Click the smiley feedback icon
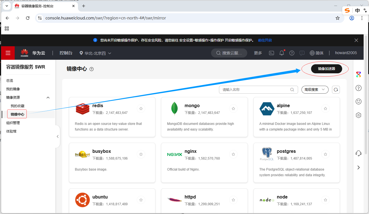 pyautogui.click(x=359, y=102)
